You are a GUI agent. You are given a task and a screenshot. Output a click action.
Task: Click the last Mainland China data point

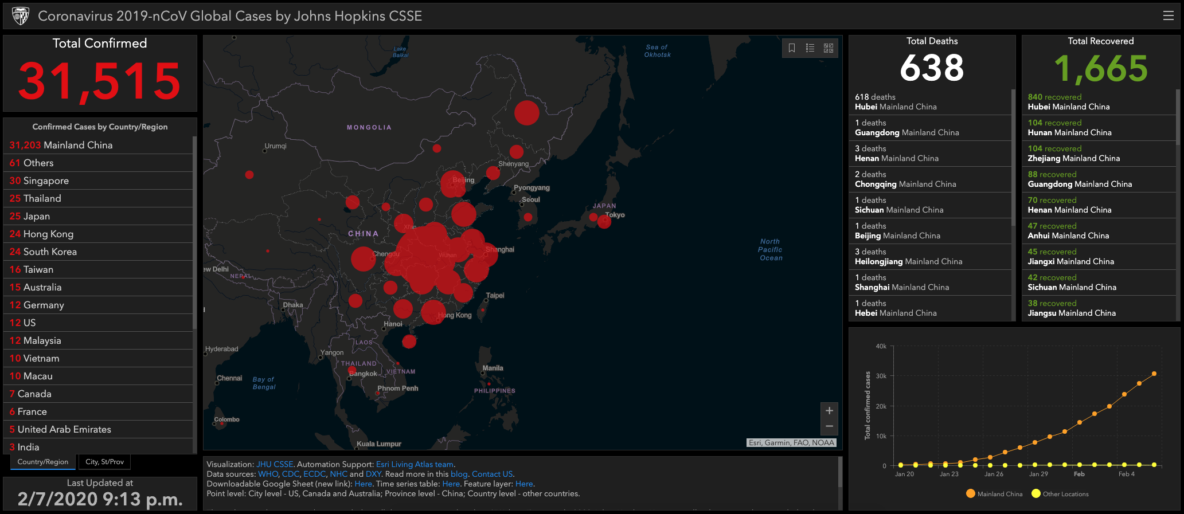1154,374
